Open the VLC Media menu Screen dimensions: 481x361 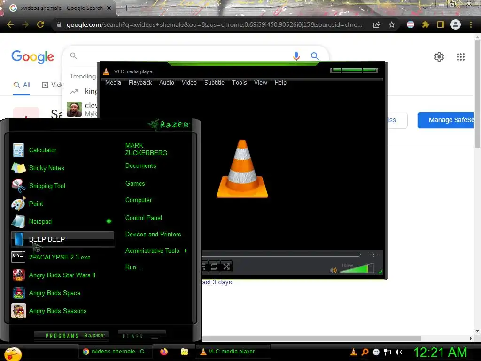pyautogui.click(x=113, y=83)
